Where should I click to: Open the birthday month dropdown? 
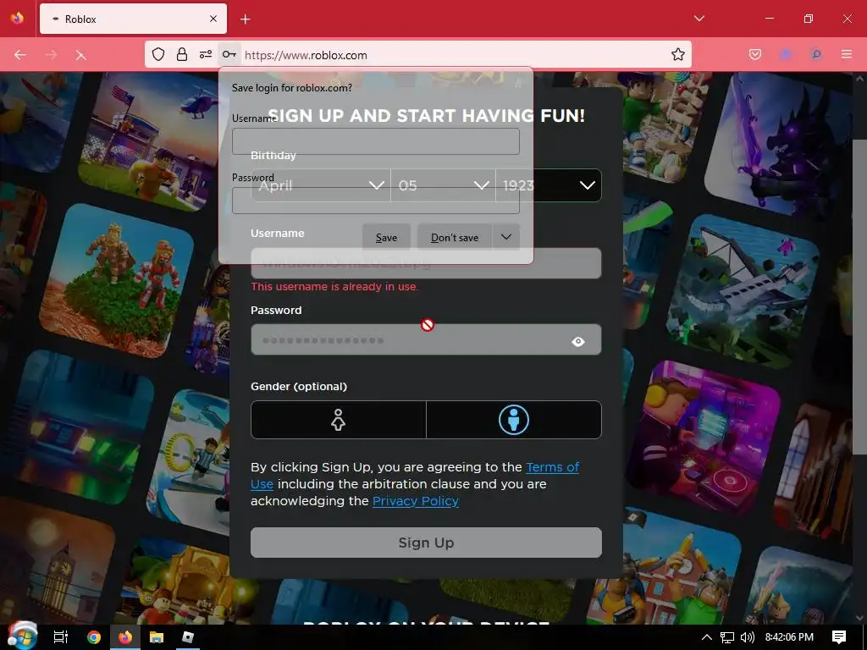(x=321, y=185)
